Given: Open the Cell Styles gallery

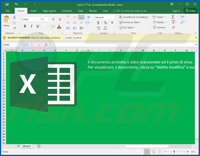Looking at the screenshot, I should click(127, 27).
